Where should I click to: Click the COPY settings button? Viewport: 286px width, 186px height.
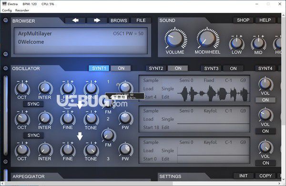pyautogui.click(x=266, y=176)
